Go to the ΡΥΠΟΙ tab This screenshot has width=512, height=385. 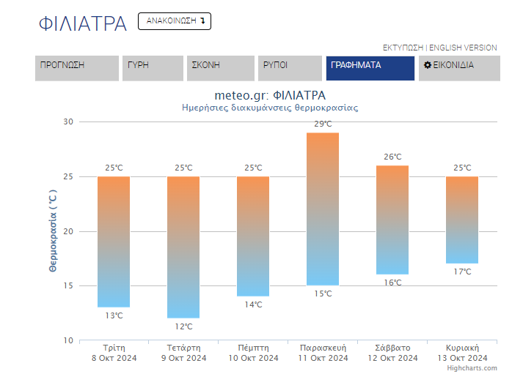pos(290,68)
